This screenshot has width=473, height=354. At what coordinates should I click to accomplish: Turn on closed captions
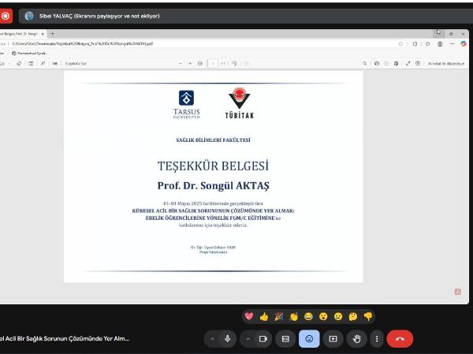tap(285, 338)
